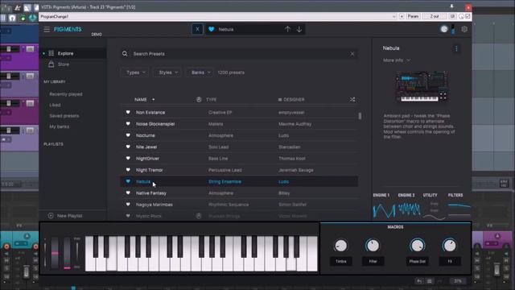Expand More info for Nebula
This screenshot has height=290, width=515.
tap(397, 60)
